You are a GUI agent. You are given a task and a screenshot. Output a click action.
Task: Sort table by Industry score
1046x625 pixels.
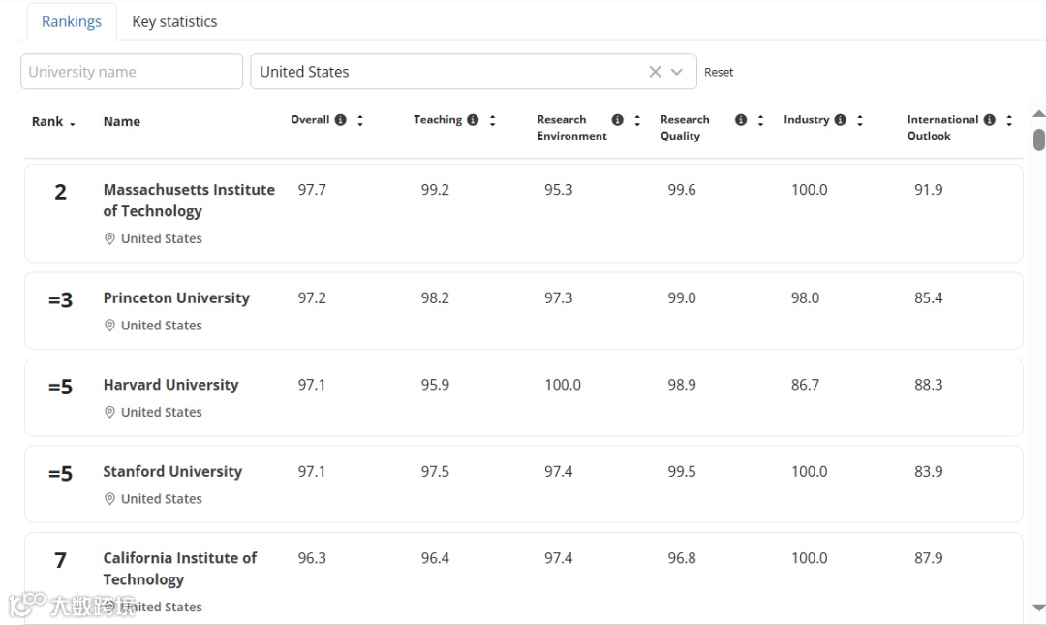(859, 120)
